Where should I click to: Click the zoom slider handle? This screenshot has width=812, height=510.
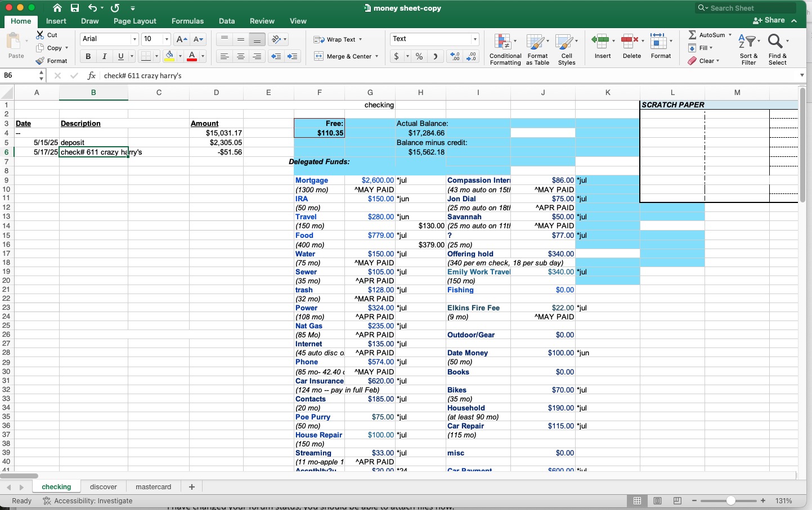pos(730,500)
